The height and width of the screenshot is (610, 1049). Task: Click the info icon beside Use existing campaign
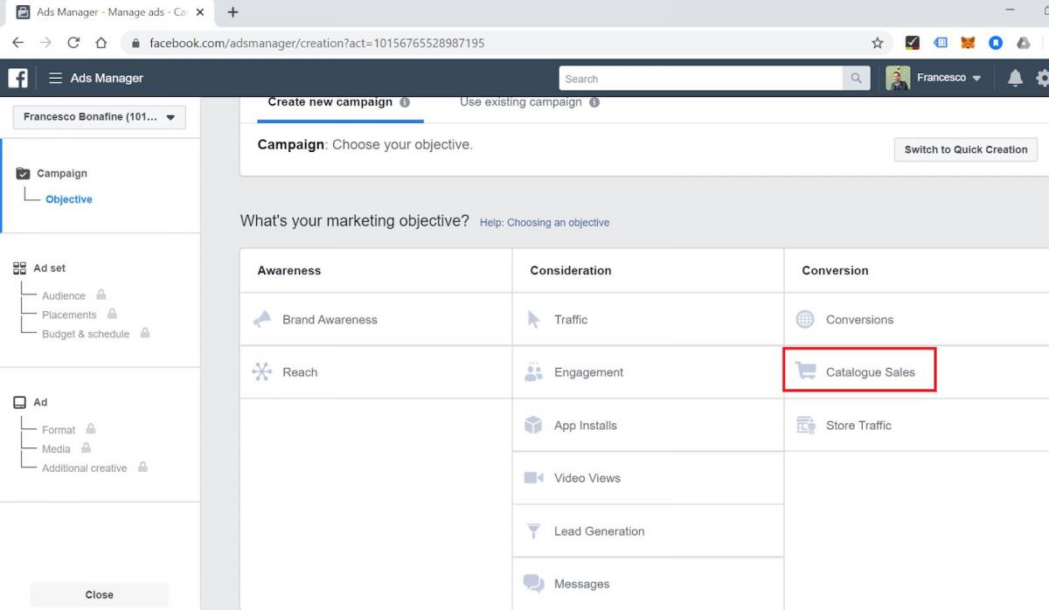pos(594,102)
